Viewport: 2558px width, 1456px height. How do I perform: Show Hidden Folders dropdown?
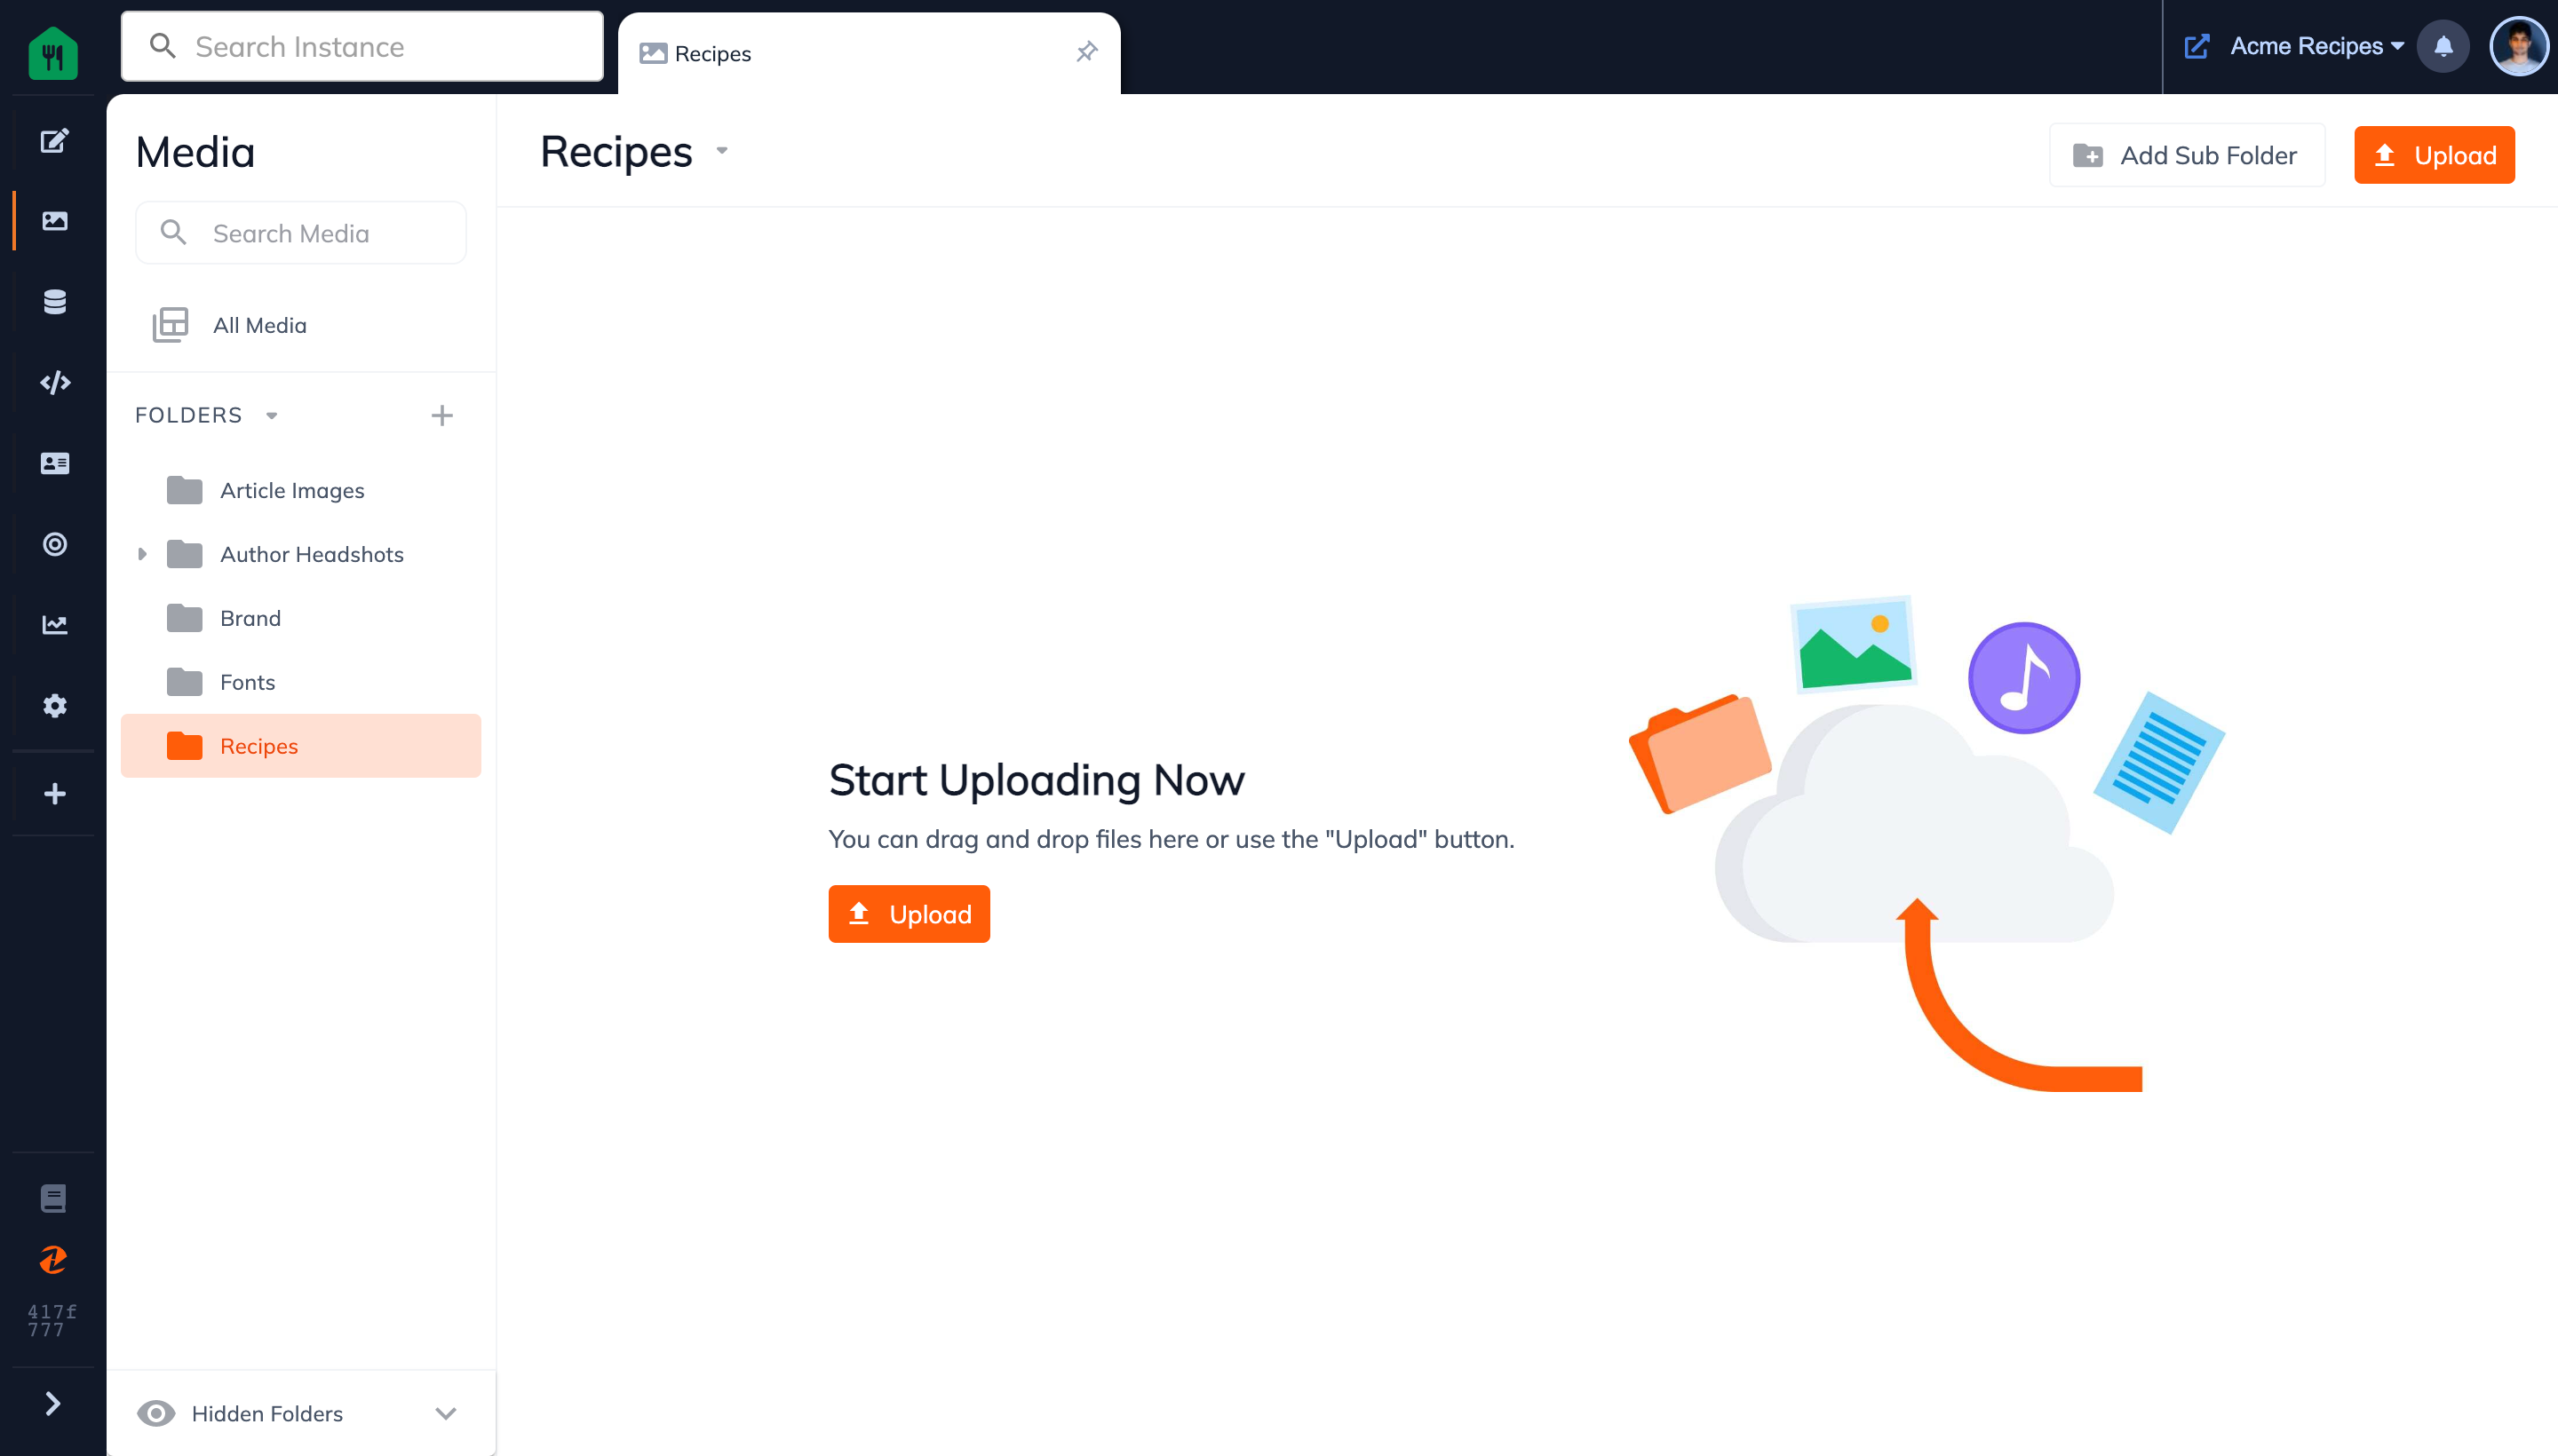[x=444, y=1414]
